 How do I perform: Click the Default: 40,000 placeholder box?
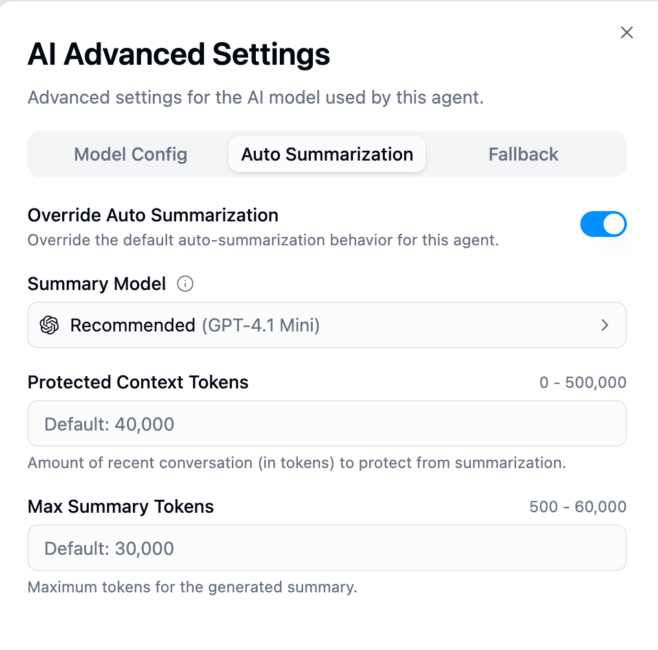[327, 423]
